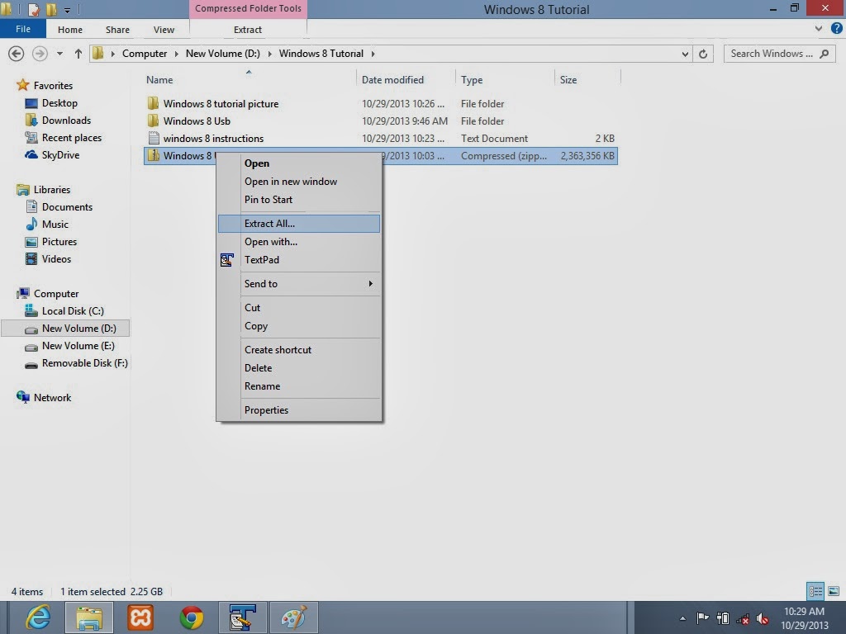Choose Open in new window
This screenshot has height=634, width=846.
tap(299, 182)
